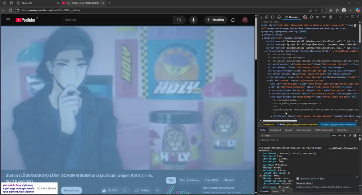The height and width of the screenshot is (195, 362).
Task: Open the DevTools Performance gauge icon
Action: point(324,17)
